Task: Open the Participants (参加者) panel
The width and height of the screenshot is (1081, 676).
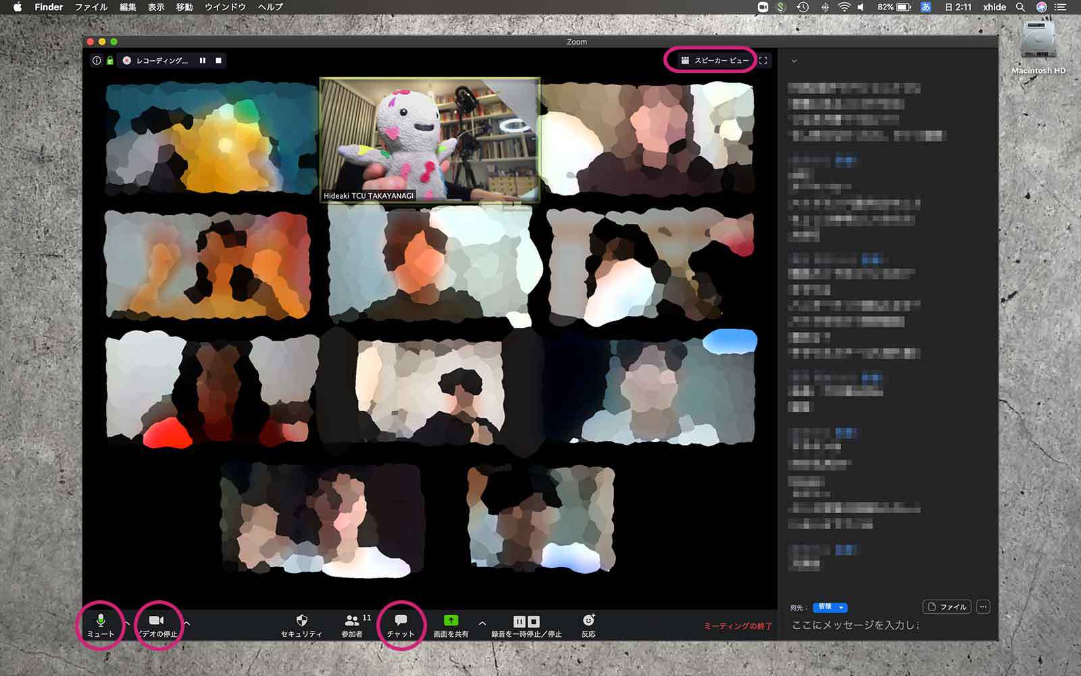Action: click(352, 621)
